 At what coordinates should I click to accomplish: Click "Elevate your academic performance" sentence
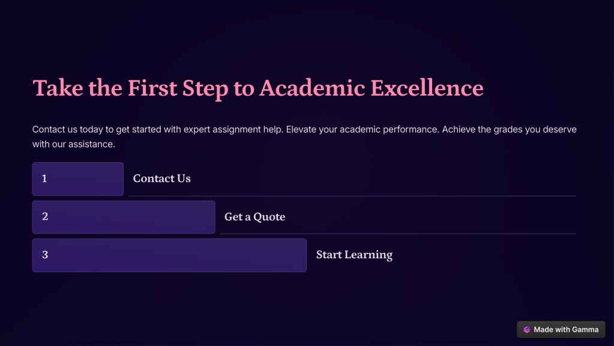363,130
